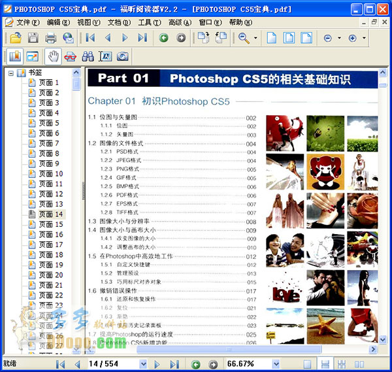Click the zoom in plus icon
392x372 pixels.
coord(352,39)
